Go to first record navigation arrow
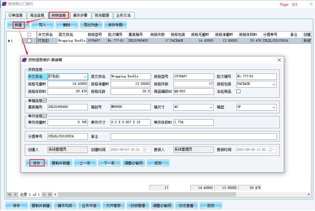 point(10,195)
